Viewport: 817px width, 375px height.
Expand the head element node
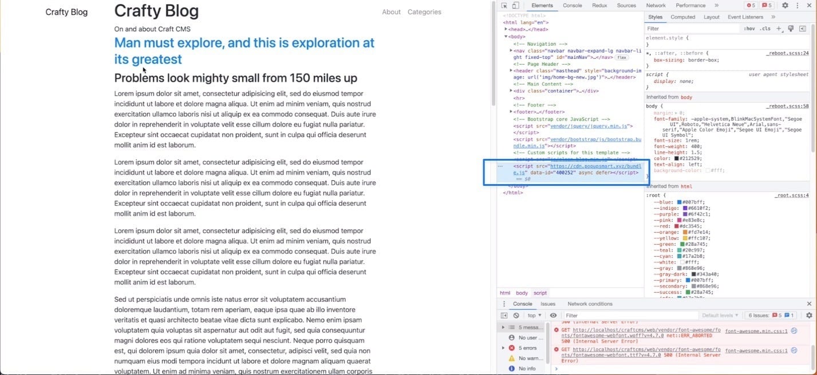pos(506,30)
